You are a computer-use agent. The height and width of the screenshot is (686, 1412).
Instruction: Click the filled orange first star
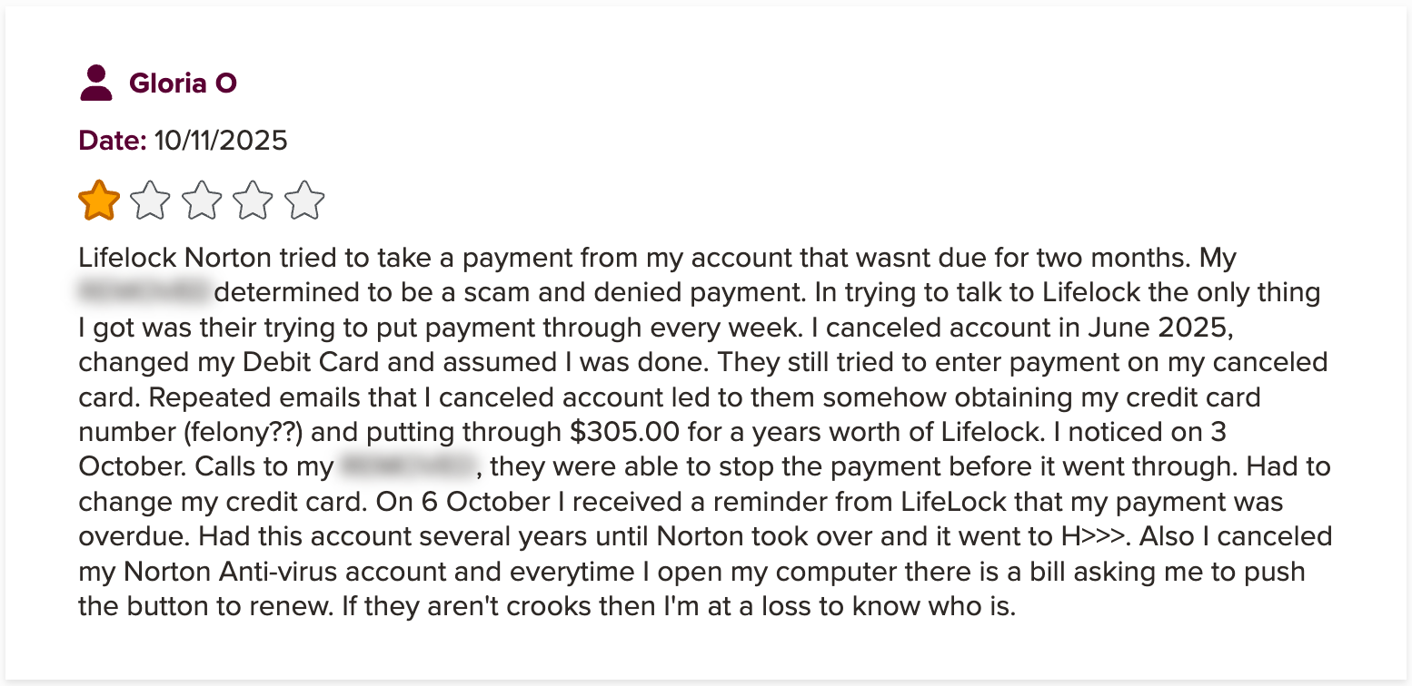click(x=99, y=201)
